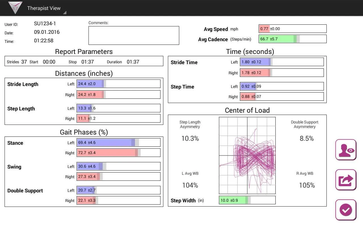Select the Avg Speed 0.77 bar
Viewport: 363px width, 227px height.
tap(293, 29)
